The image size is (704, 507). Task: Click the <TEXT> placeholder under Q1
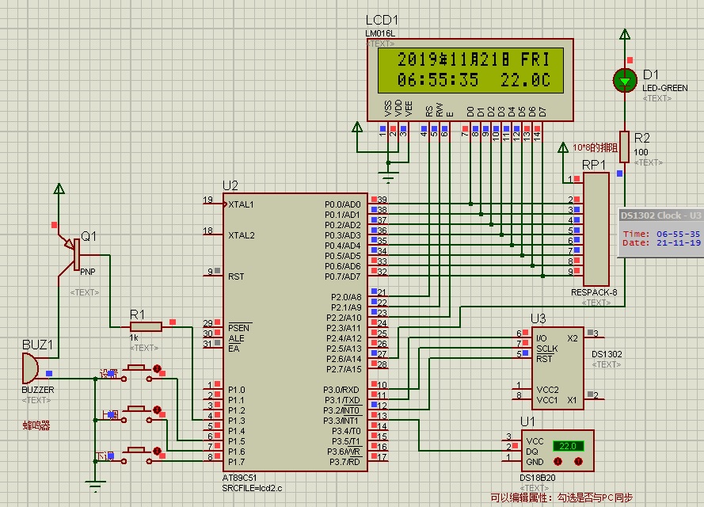tap(84, 292)
